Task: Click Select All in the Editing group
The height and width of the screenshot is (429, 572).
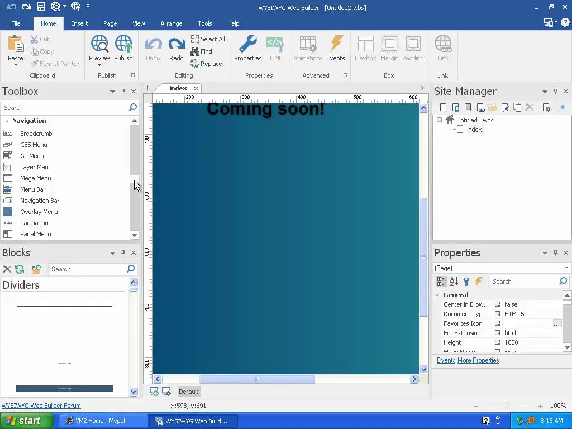Action: [x=208, y=39]
